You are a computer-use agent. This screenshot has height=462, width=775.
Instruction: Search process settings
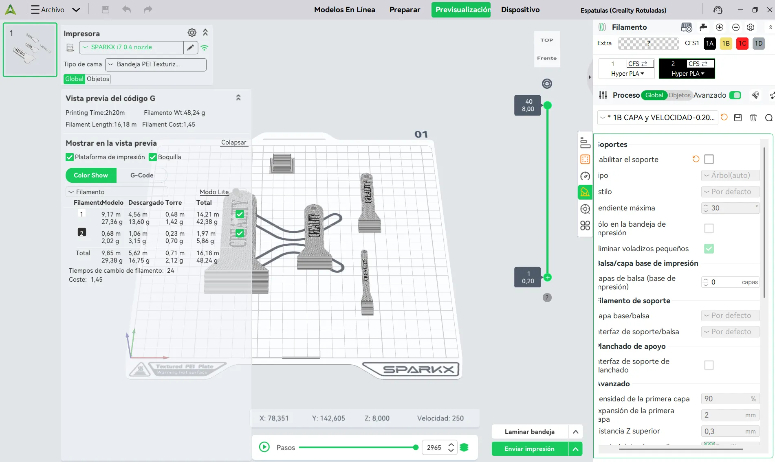769,118
